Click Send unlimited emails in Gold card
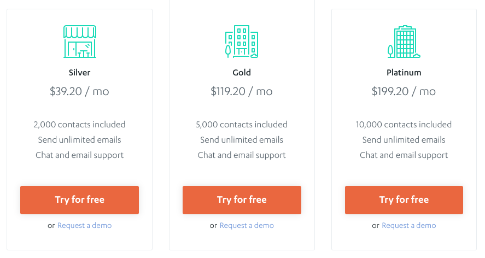Image resolution: width=485 pixels, height=258 pixels. pyautogui.click(x=242, y=140)
